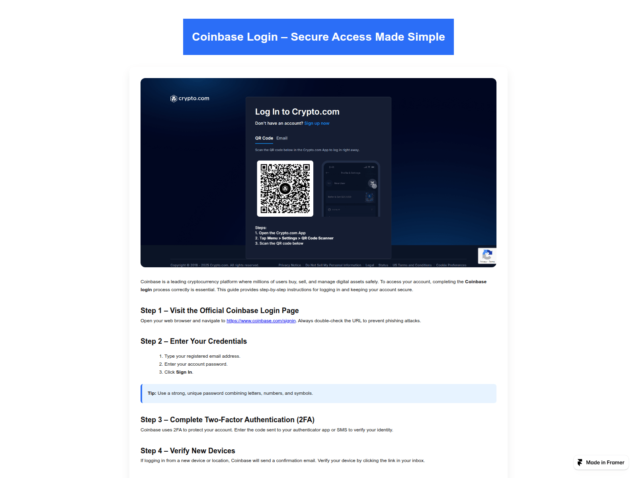Open the Made in Framer badge
Screen dimensions: 637x478
point(601,462)
